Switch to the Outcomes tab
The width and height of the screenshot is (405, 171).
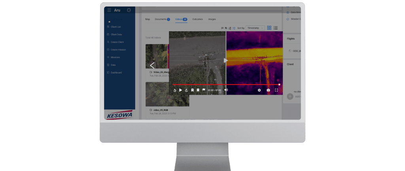click(x=197, y=19)
